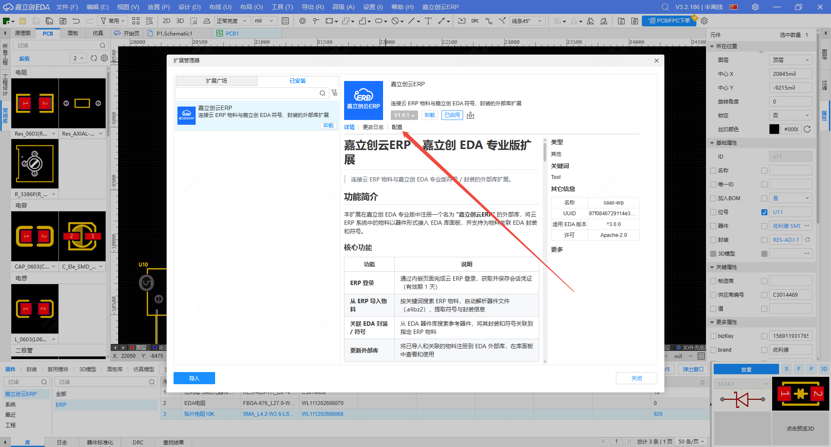Switch canvas to 3D view
831x447 pixels.
tap(180, 21)
